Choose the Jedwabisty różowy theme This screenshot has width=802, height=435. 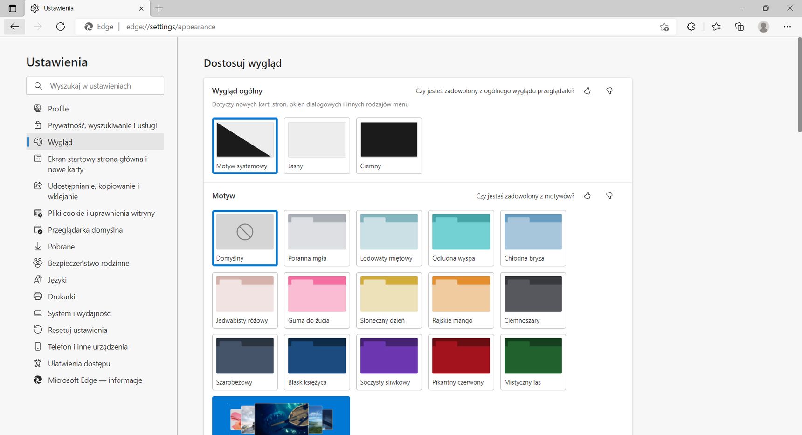point(245,300)
